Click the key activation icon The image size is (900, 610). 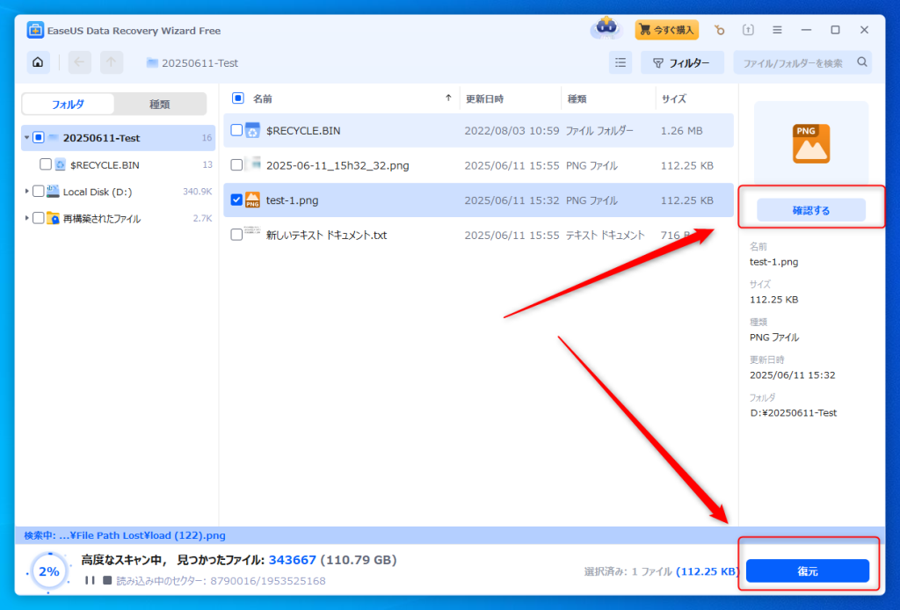point(719,30)
